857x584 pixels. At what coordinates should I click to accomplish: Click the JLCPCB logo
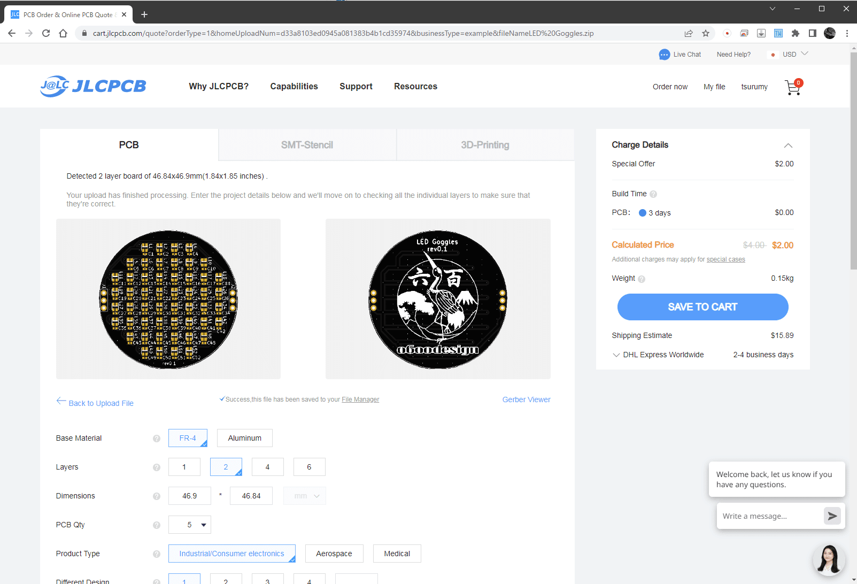coord(93,86)
